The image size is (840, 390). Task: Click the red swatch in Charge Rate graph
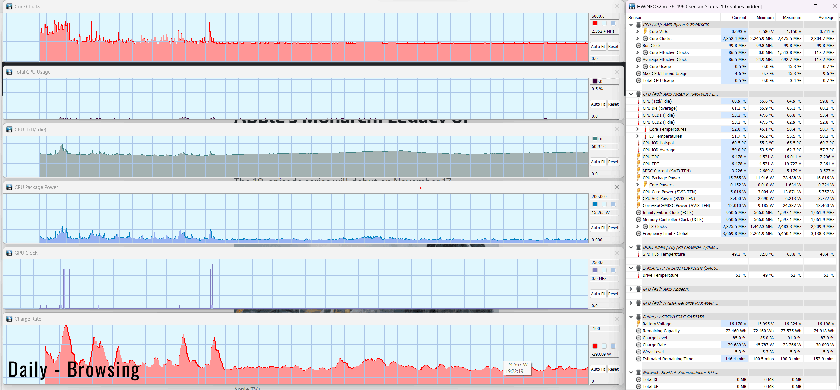coord(595,346)
